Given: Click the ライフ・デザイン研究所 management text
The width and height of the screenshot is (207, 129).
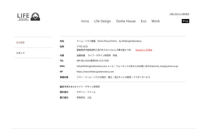Looking at the screenshot, I should pyautogui.click(x=88, y=87).
